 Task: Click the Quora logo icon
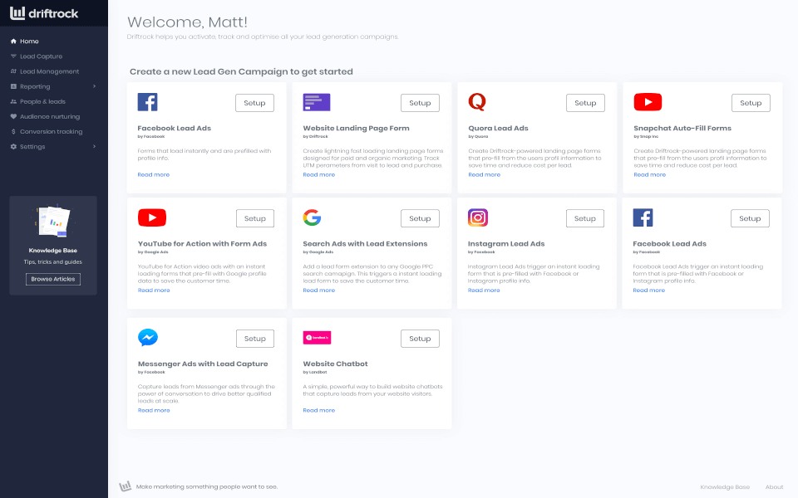click(477, 102)
